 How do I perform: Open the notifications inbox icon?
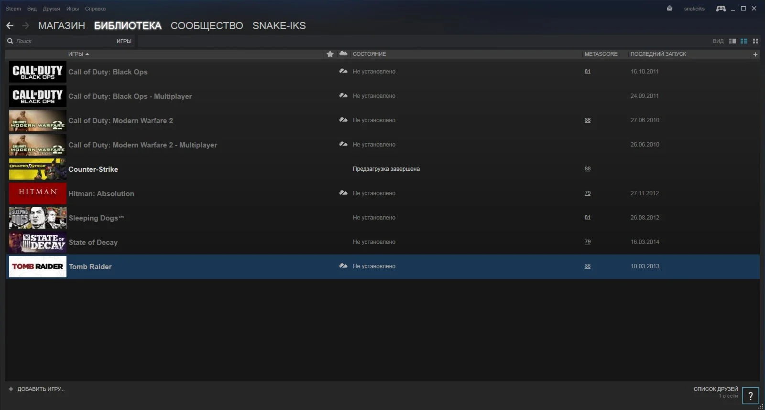point(669,8)
